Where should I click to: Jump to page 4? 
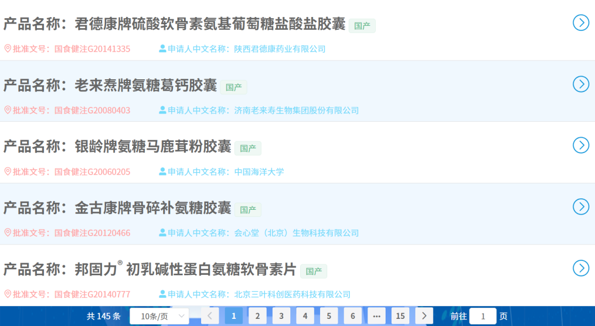click(305, 316)
